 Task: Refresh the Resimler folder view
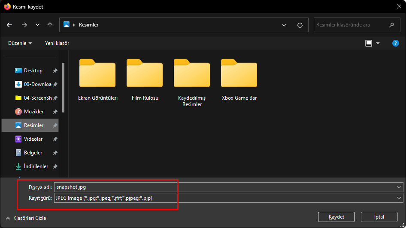click(x=300, y=25)
